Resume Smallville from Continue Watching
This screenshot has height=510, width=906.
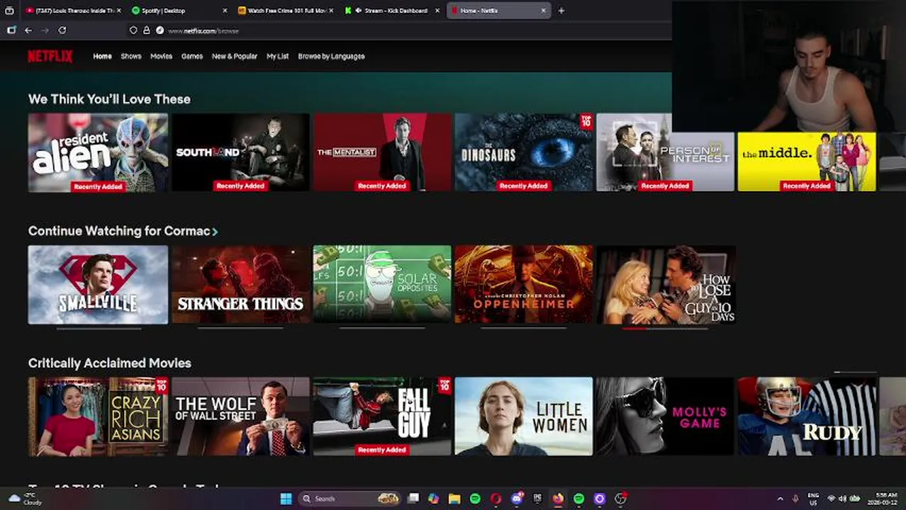pos(98,285)
